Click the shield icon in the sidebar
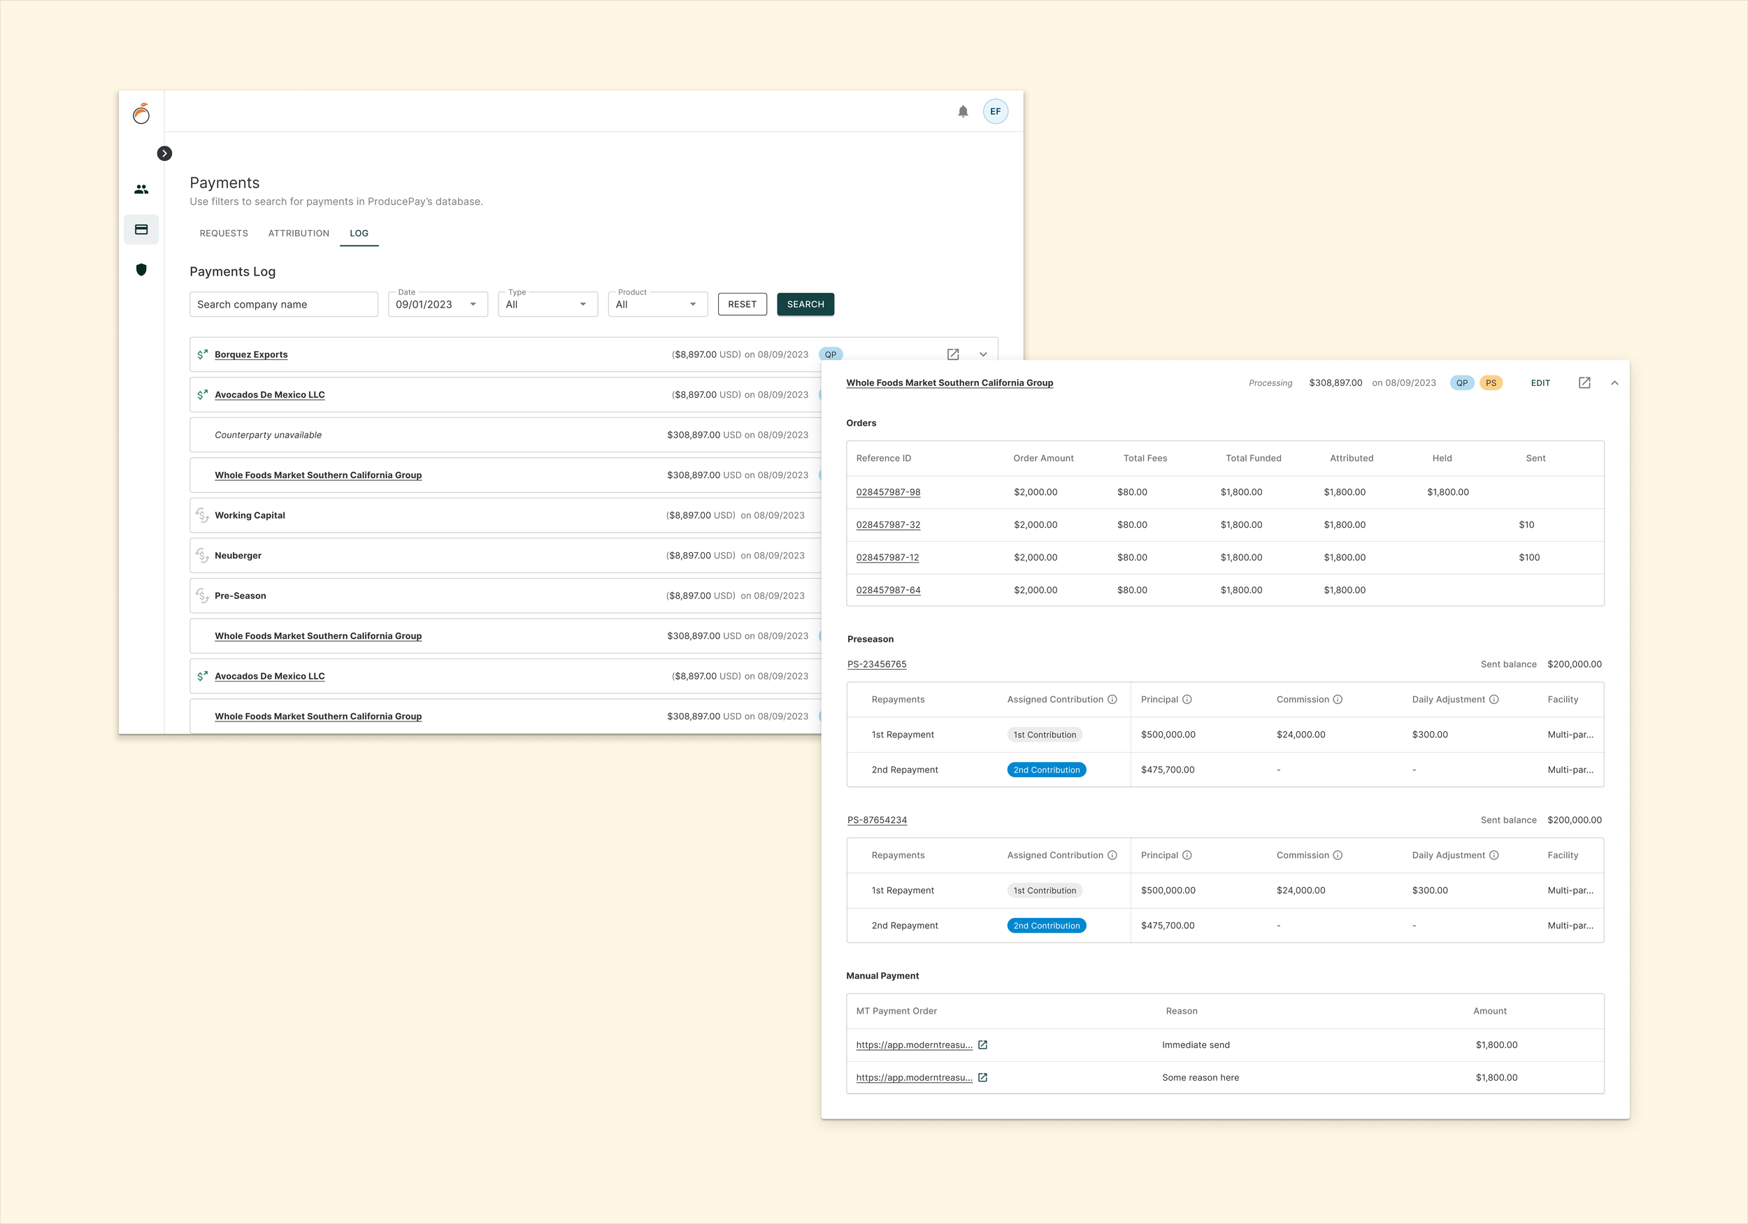Image resolution: width=1748 pixels, height=1224 pixels. [x=142, y=269]
